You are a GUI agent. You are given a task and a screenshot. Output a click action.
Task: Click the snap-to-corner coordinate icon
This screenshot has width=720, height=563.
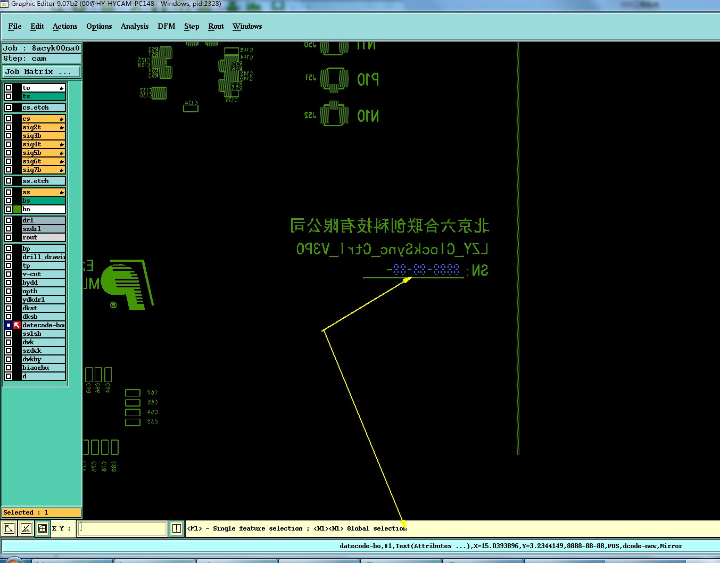pos(9,528)
